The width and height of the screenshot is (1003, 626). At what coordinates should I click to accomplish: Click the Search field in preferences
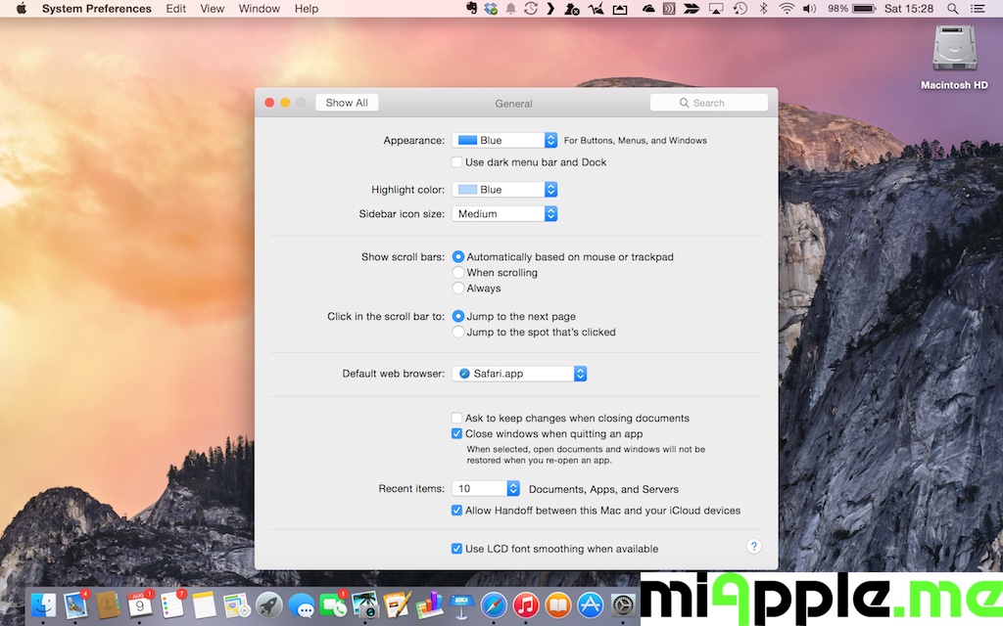(x=709, y=103)
